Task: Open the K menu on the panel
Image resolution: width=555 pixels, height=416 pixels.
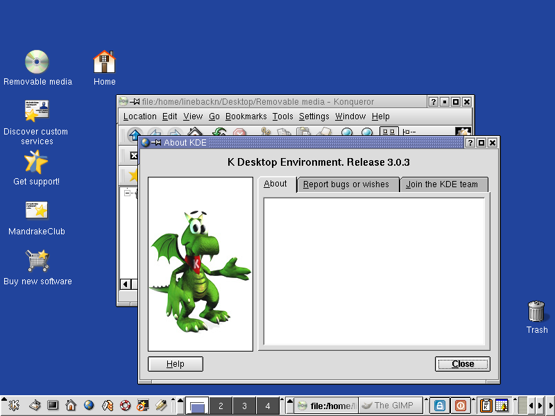Action: [13, 406]
